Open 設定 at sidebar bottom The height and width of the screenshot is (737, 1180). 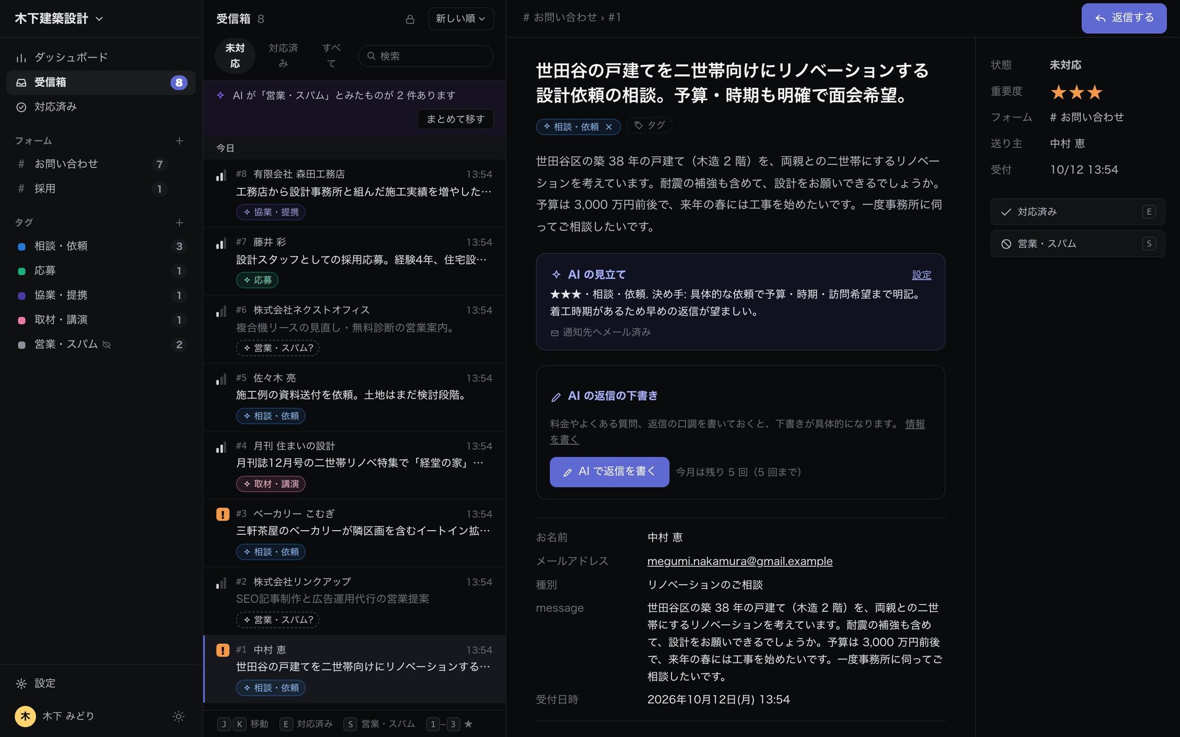(x=101, y=683)
